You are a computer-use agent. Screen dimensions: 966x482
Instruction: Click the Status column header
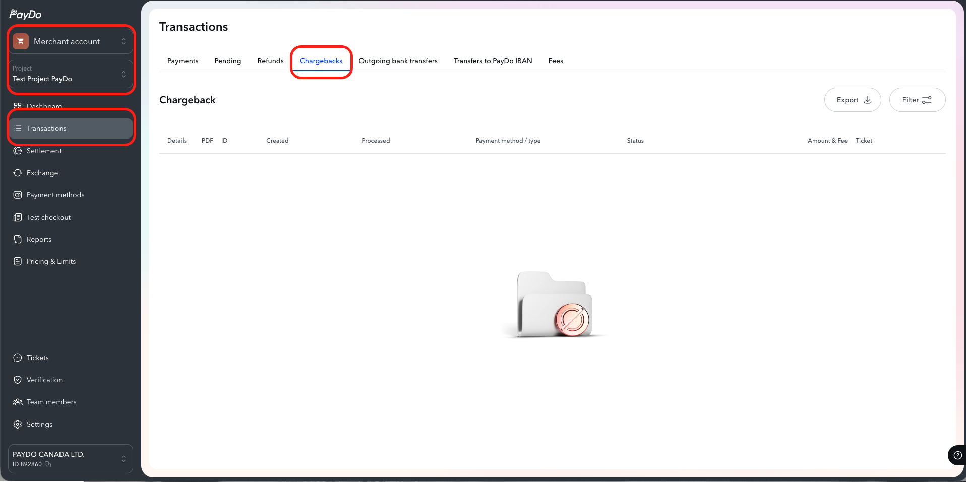635,141
